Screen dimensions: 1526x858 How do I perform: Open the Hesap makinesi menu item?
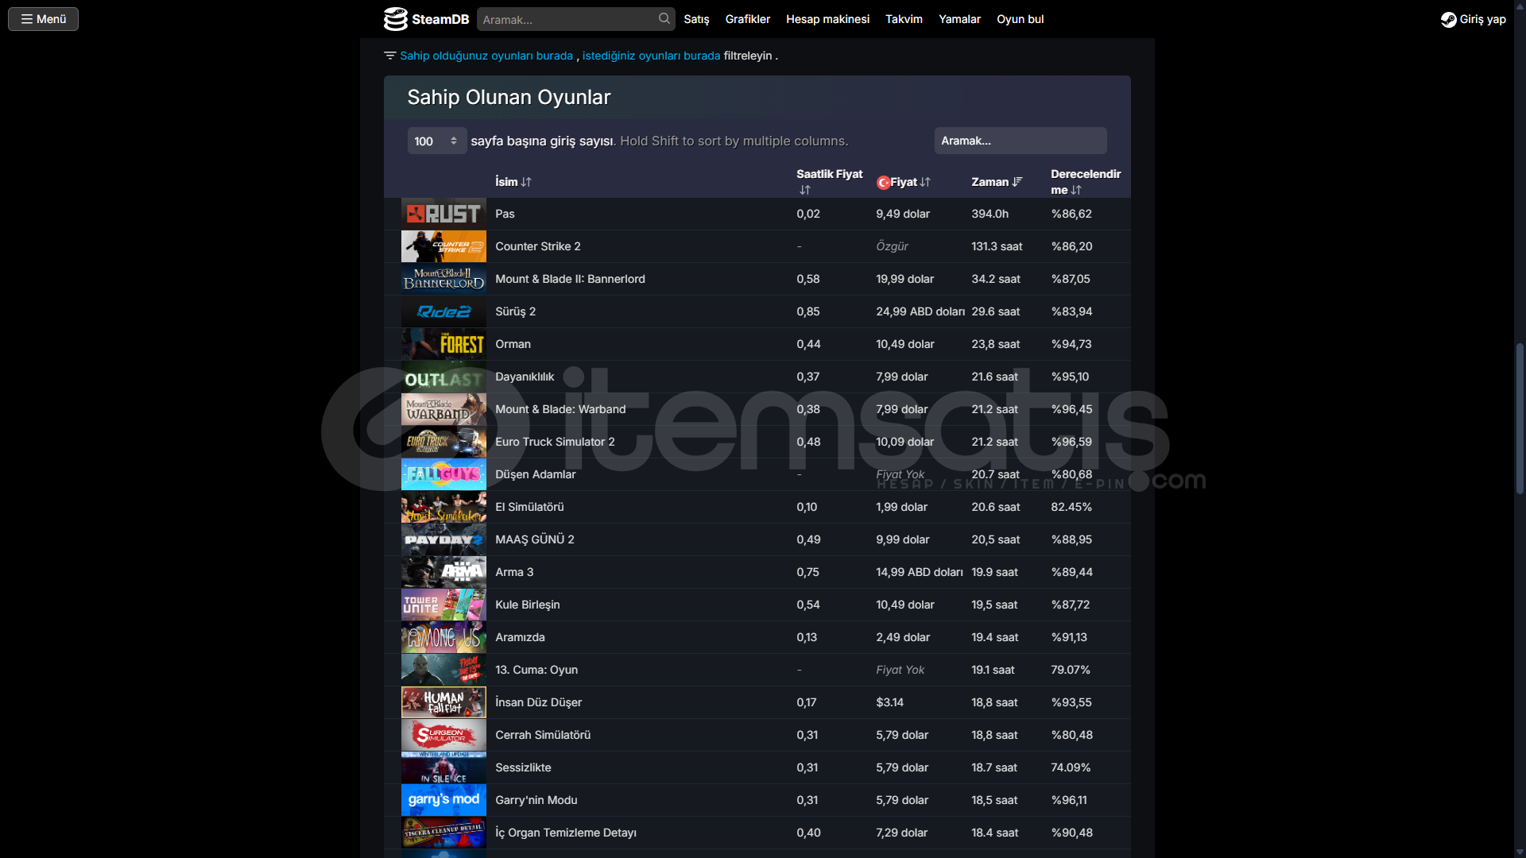[x=827, y=19]
